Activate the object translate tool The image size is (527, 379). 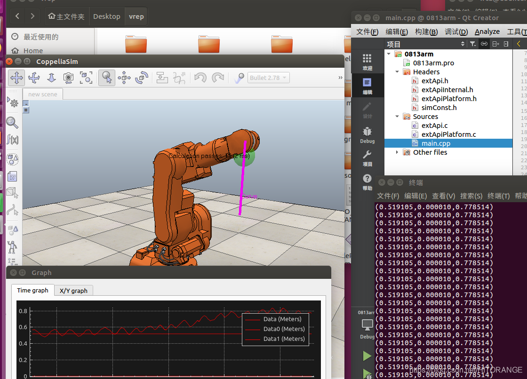coord(124,78)
